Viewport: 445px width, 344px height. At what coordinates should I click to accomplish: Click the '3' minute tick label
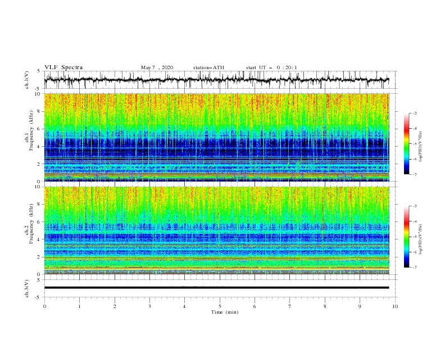(149, 306)
